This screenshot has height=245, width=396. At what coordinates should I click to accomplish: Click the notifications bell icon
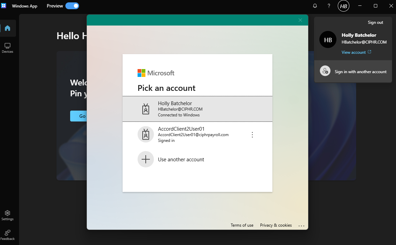pyautogui.click(x=315, y=6)
